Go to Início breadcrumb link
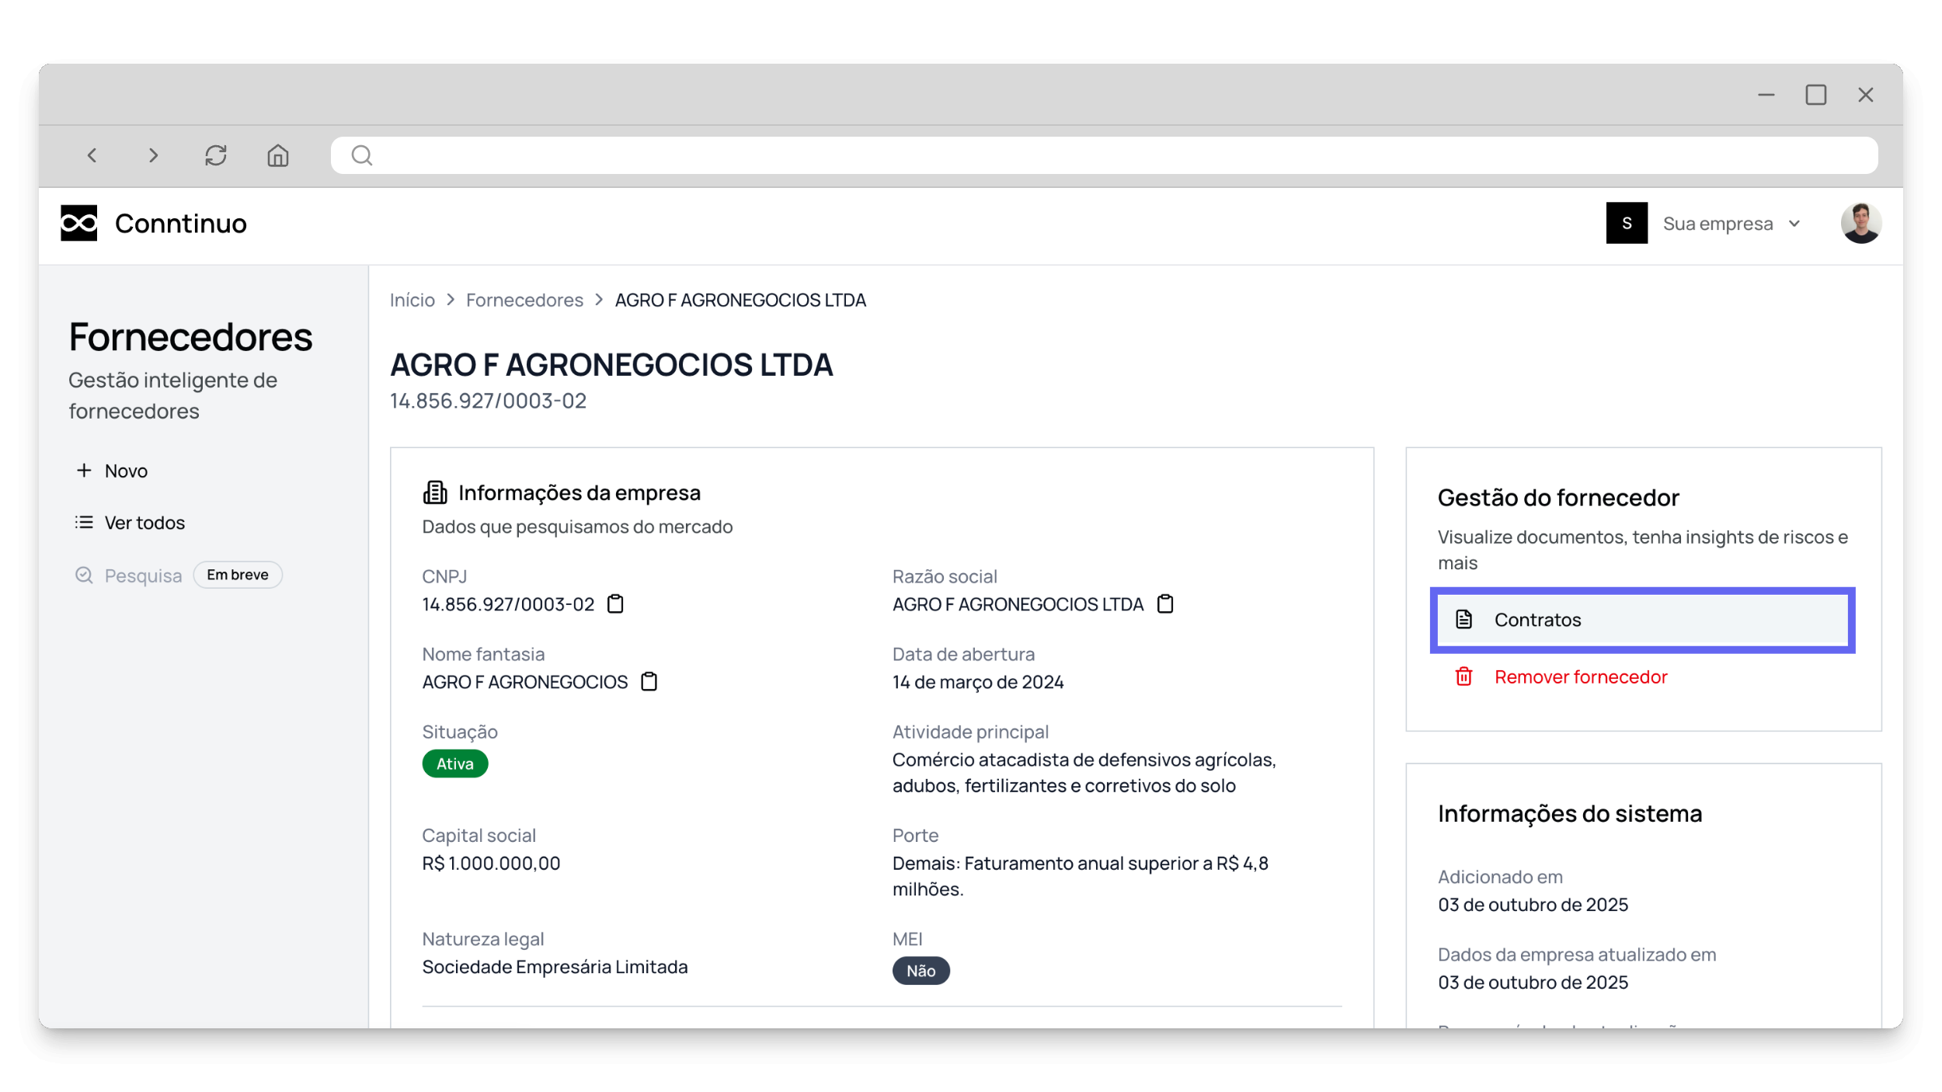The width and height of the screenshot is (1942, 1092). [x=412, y=301]
